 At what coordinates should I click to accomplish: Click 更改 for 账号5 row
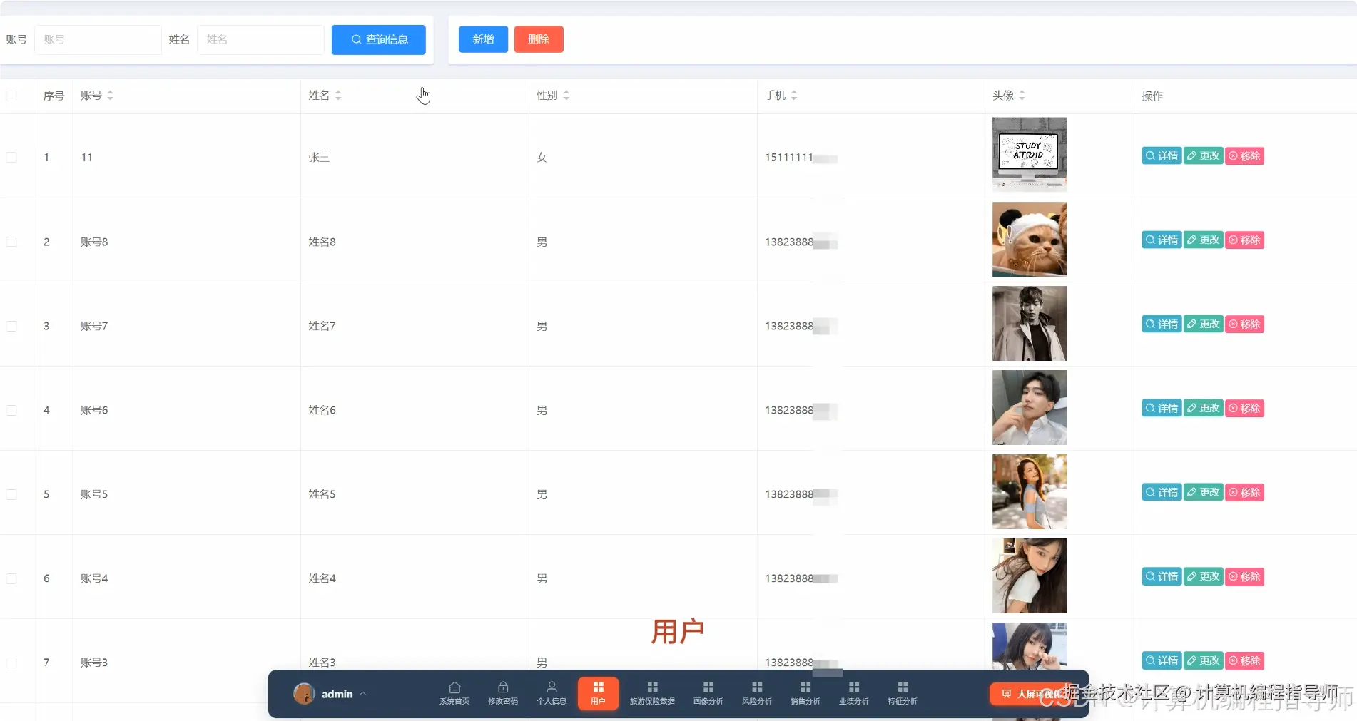pyautogui.click(x=1203, y=493)
